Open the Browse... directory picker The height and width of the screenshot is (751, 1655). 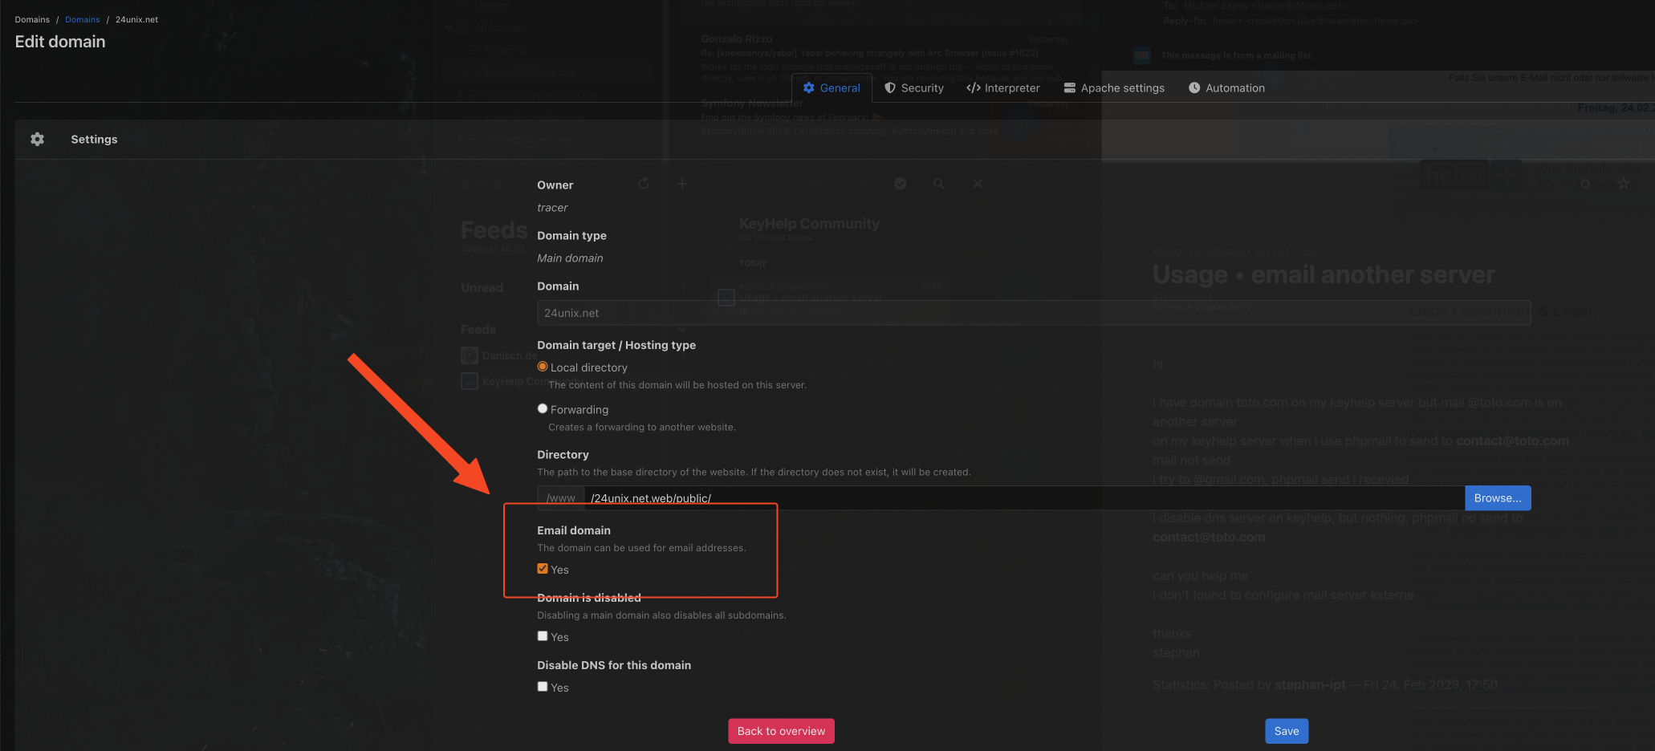pos(1497,498)
